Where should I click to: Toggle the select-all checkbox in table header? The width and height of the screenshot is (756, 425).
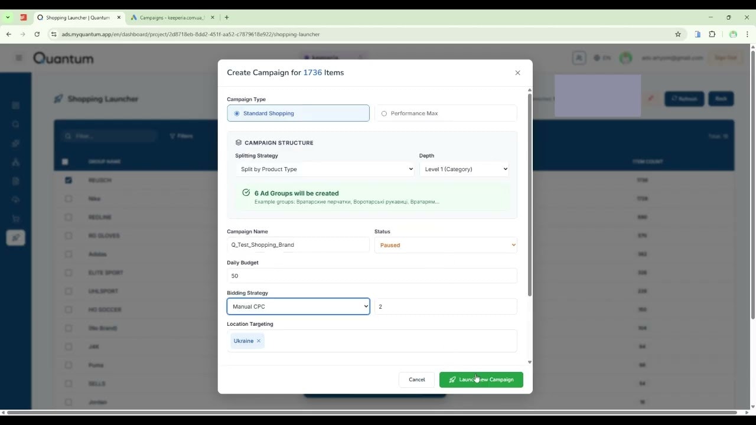[x=65, y=162]
